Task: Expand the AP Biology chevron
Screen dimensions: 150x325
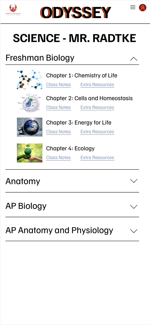Action: click(134, 207)
